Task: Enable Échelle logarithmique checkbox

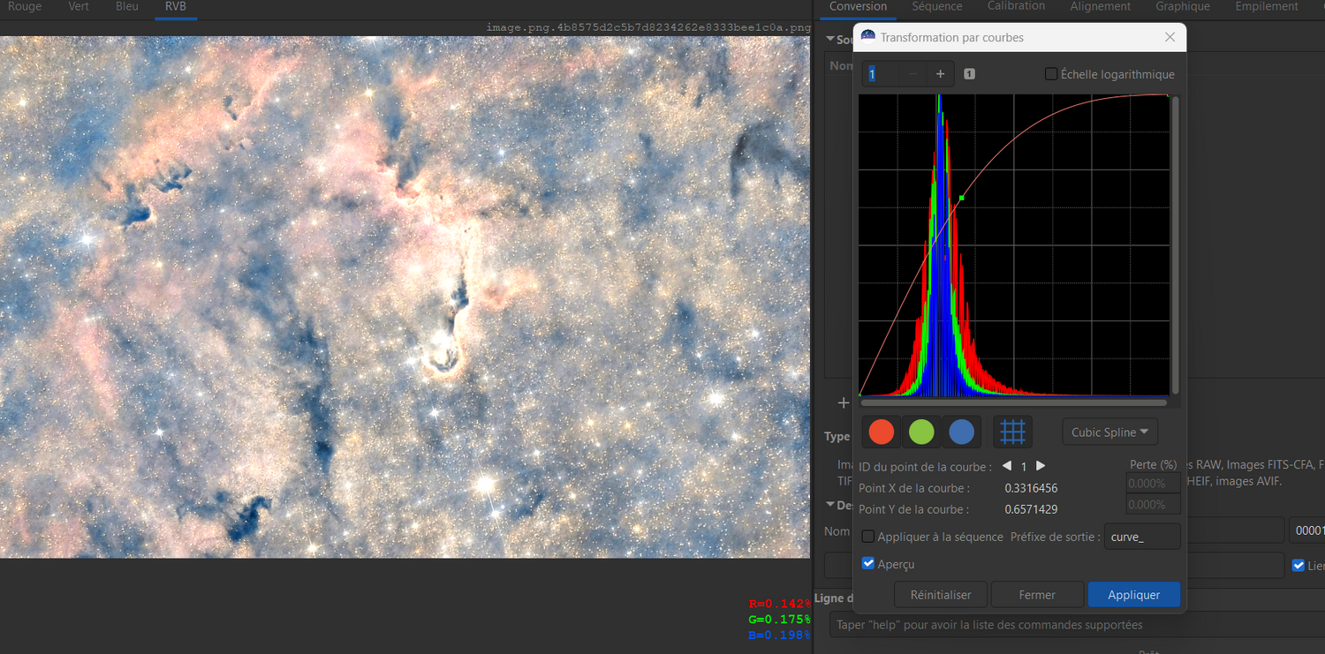Action: coord(1051,74)
